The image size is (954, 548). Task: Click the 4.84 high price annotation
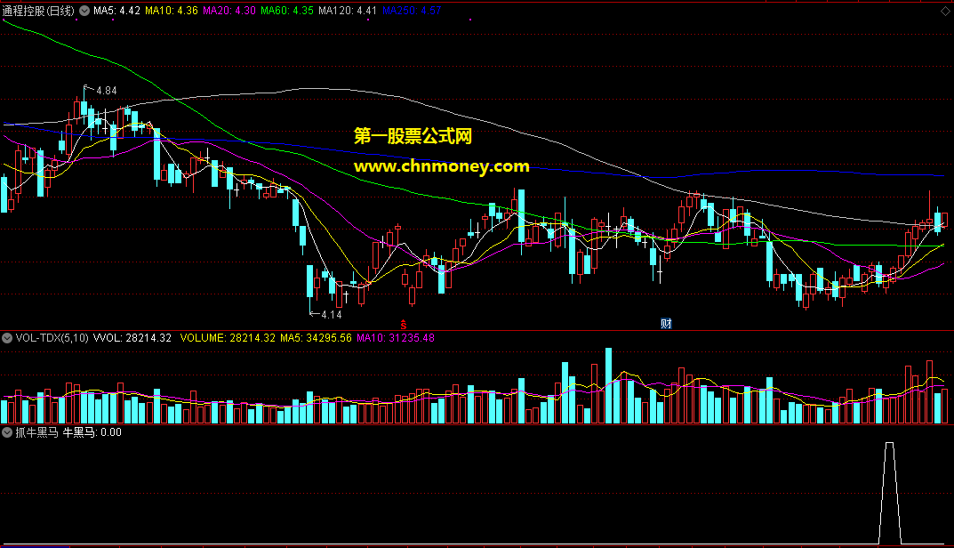pos(107,91)
